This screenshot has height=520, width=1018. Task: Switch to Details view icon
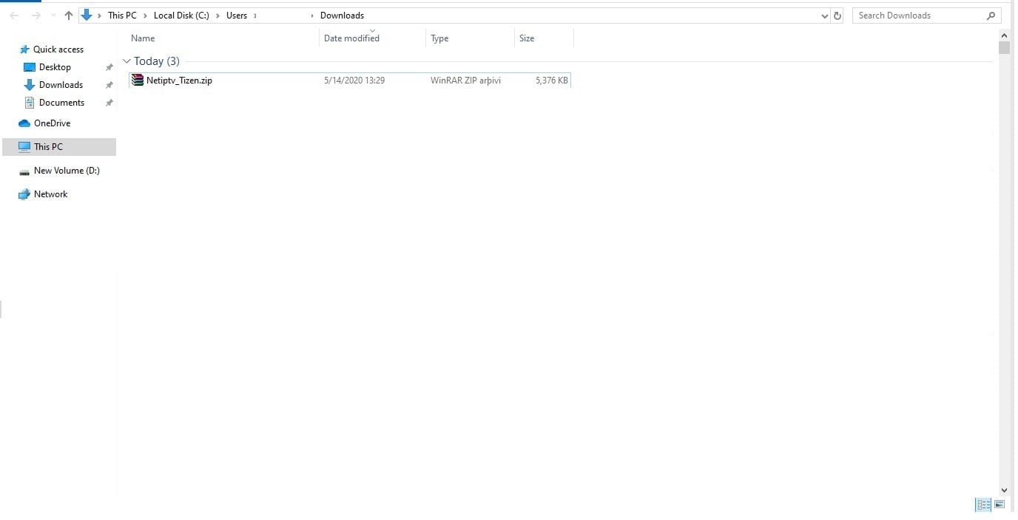point(983,504)
